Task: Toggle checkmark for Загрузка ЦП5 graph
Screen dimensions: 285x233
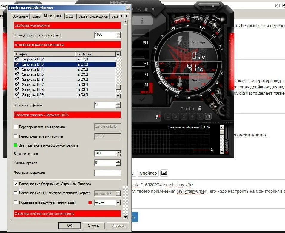Action: coord(17,74)
